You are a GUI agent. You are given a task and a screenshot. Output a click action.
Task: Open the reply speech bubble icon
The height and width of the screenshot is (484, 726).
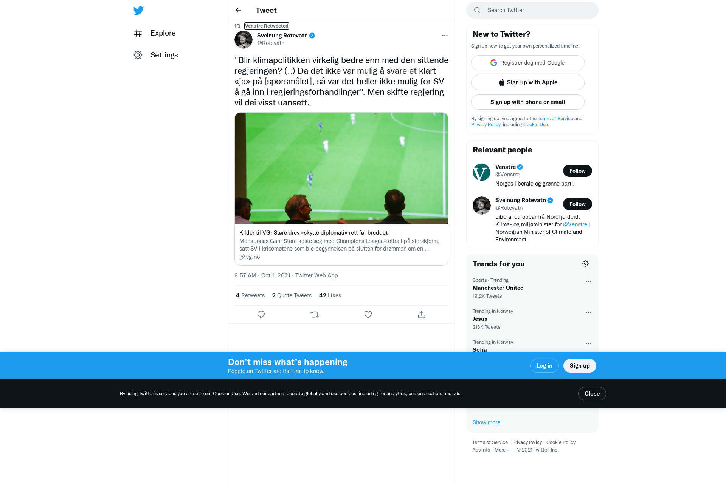(261, 314)
